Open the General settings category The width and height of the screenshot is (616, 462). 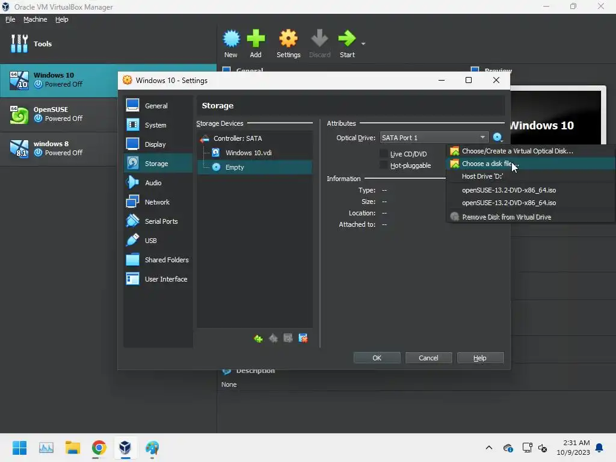[158, 105]
